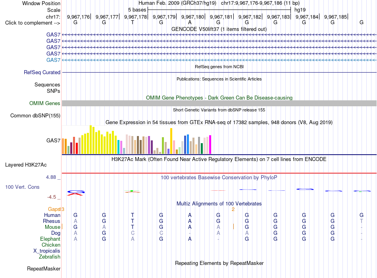Screen dimensions: 377x278
Task: Click the 'Zebrafish' species label
Action: [x=49, y=257]
